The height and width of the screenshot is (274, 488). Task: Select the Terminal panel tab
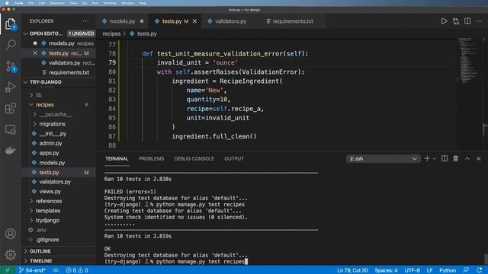[117, 159]
